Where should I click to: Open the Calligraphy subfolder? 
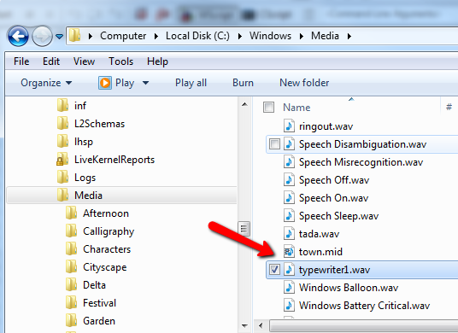(109, 231)
